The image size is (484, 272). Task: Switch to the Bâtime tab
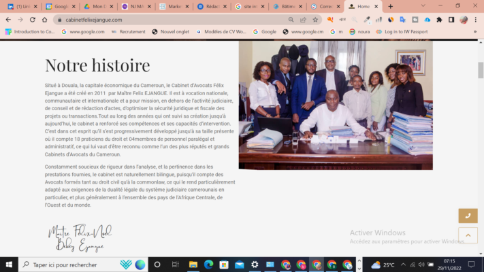coord(288,7)
